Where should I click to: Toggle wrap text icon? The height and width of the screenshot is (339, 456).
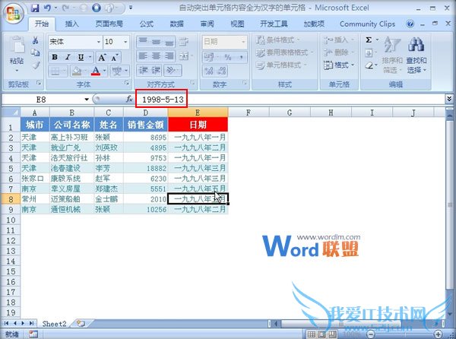184,42
